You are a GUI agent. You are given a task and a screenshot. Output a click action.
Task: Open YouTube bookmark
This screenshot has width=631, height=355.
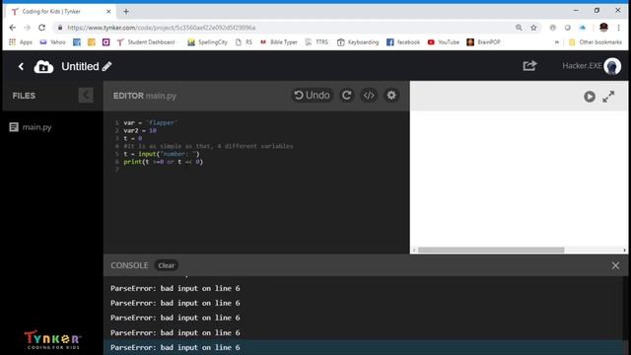(444, 41)
